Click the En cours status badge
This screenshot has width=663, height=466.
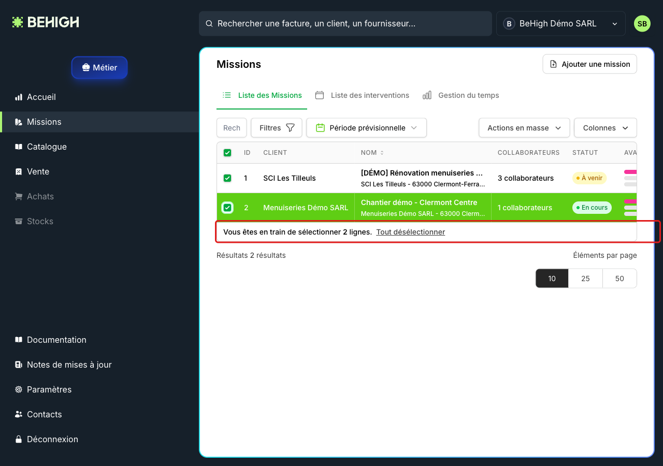point(592,208)
